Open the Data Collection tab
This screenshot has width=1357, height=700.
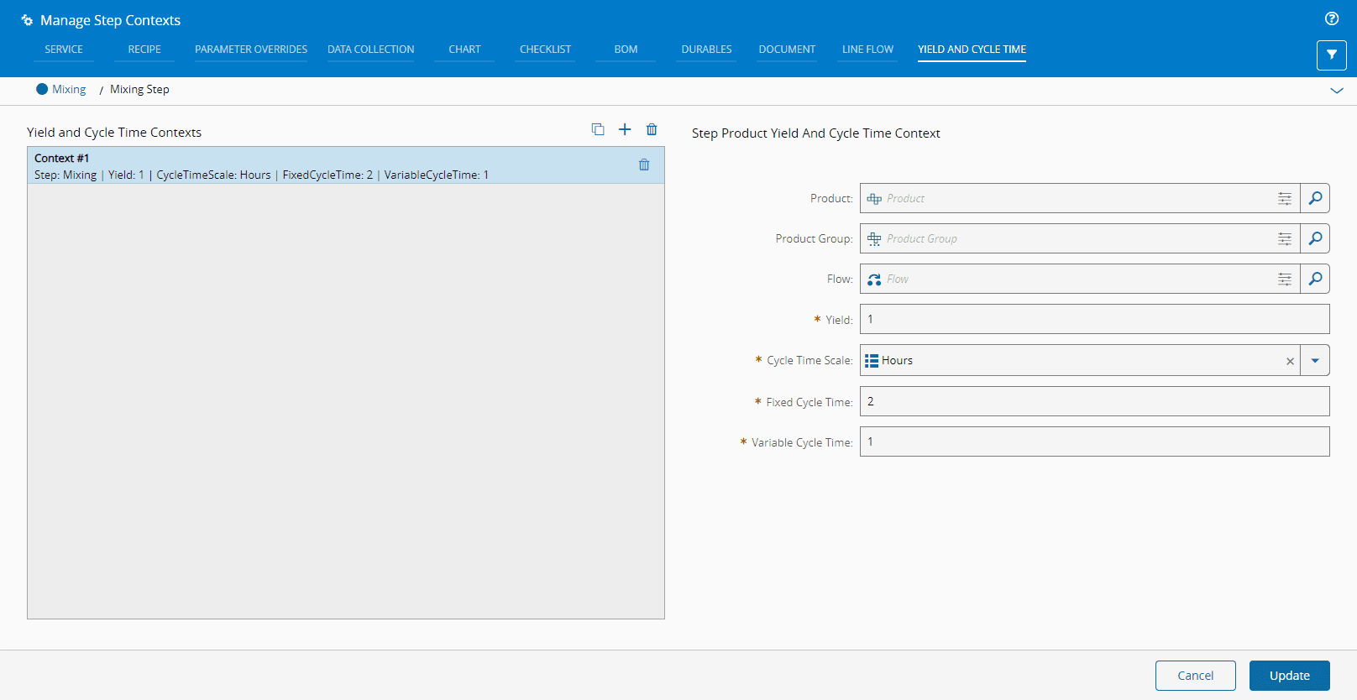coord(370,50)
